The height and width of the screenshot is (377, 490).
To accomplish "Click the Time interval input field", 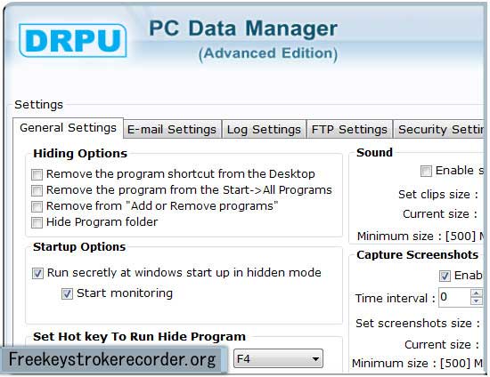I will [454, 297].
